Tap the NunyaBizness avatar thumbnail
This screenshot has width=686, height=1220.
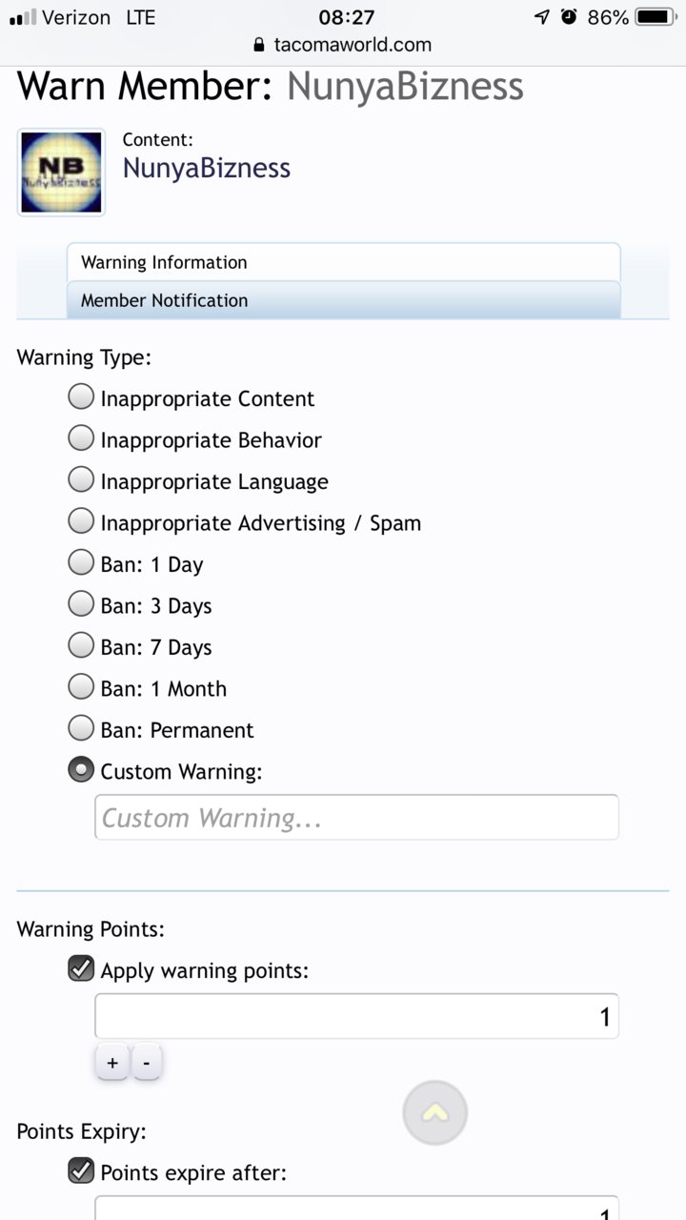point(61,173)
